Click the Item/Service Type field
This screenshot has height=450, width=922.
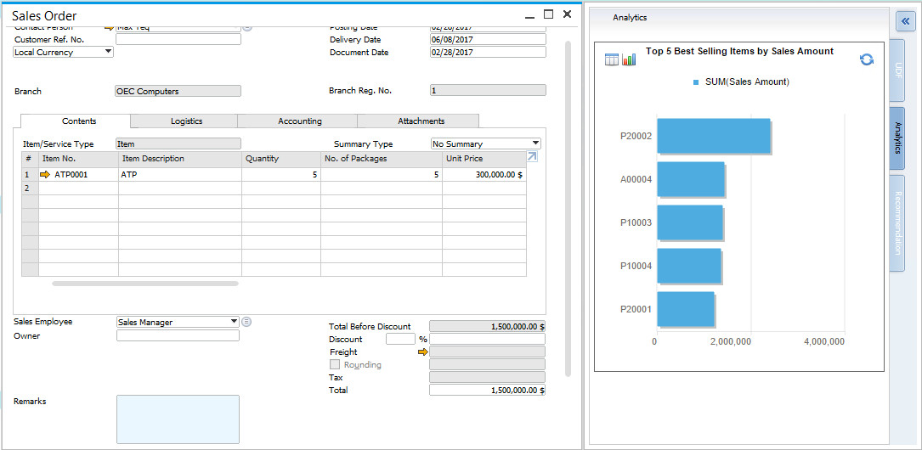pyautogui.click(x=178, y=143)
